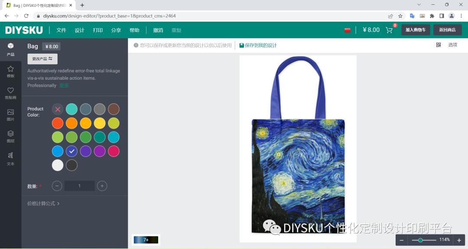Select the purple product color swatch
The image size is (468, 249).
(x=100, y=151)
